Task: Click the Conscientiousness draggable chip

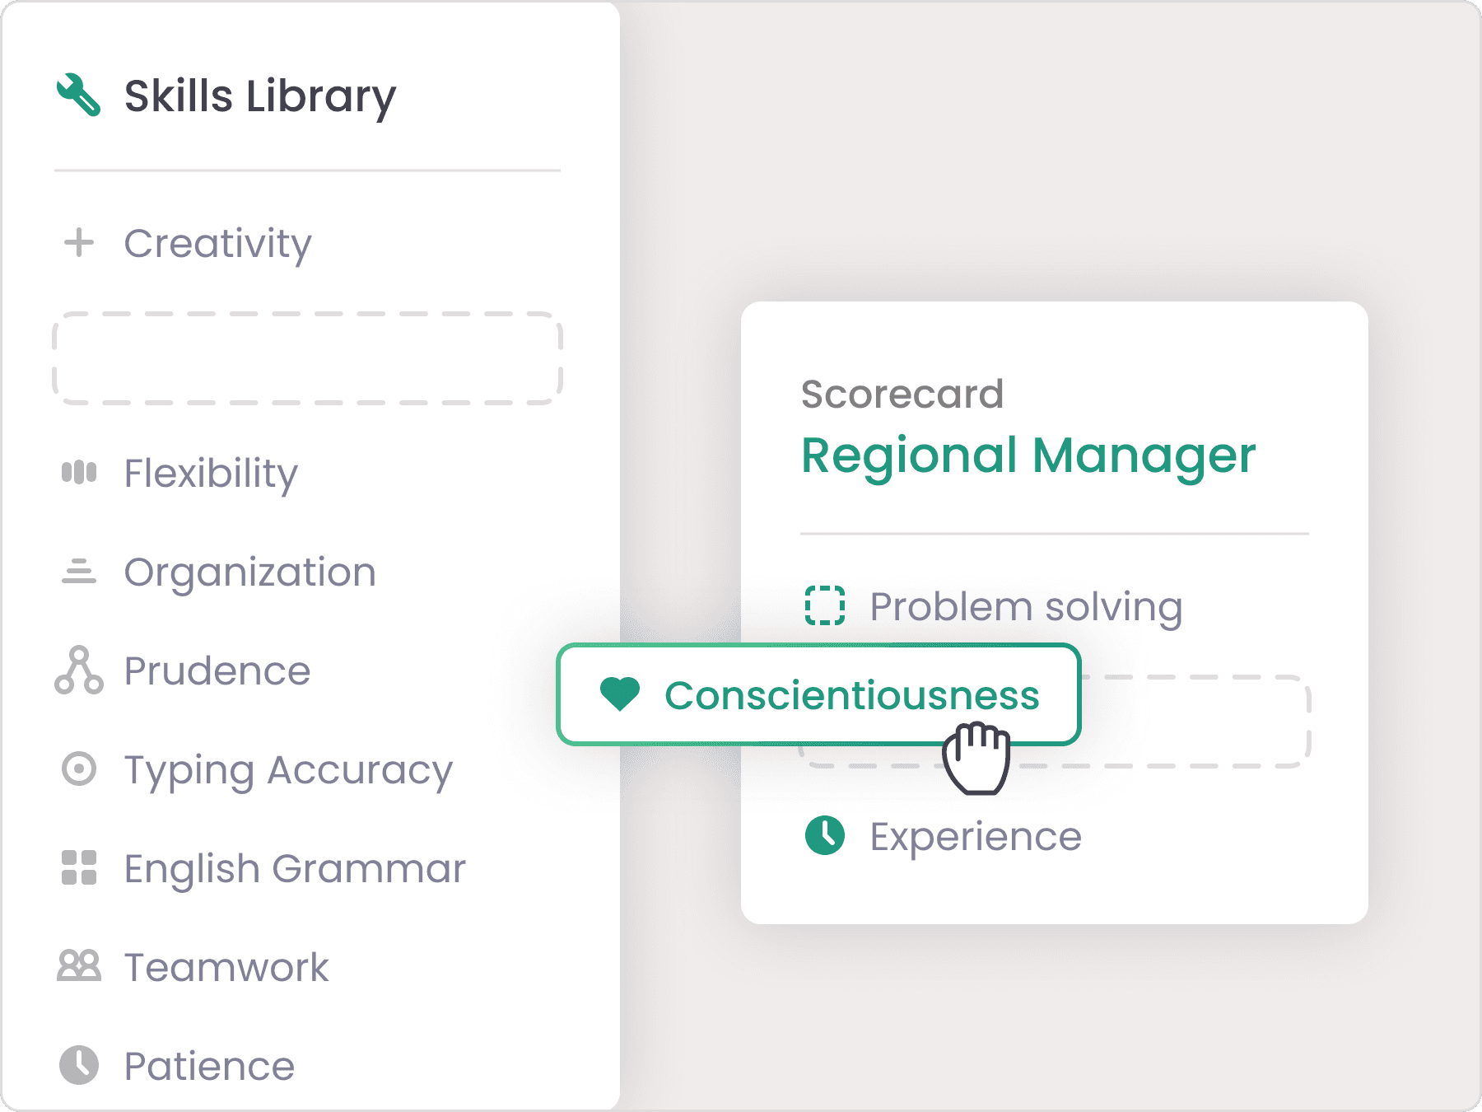Action: (851, 694)
